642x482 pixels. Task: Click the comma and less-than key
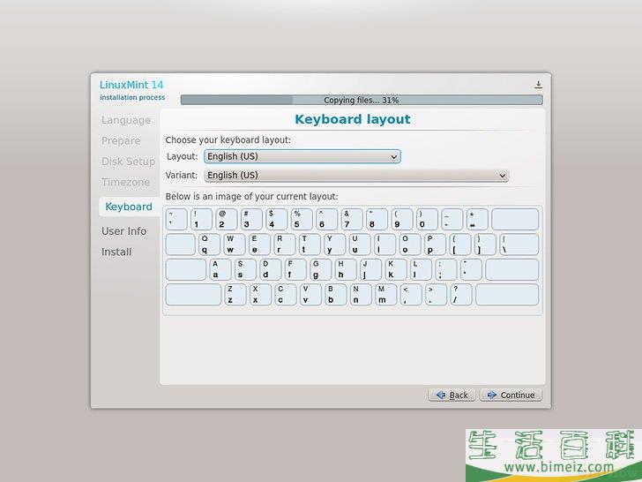411,294
